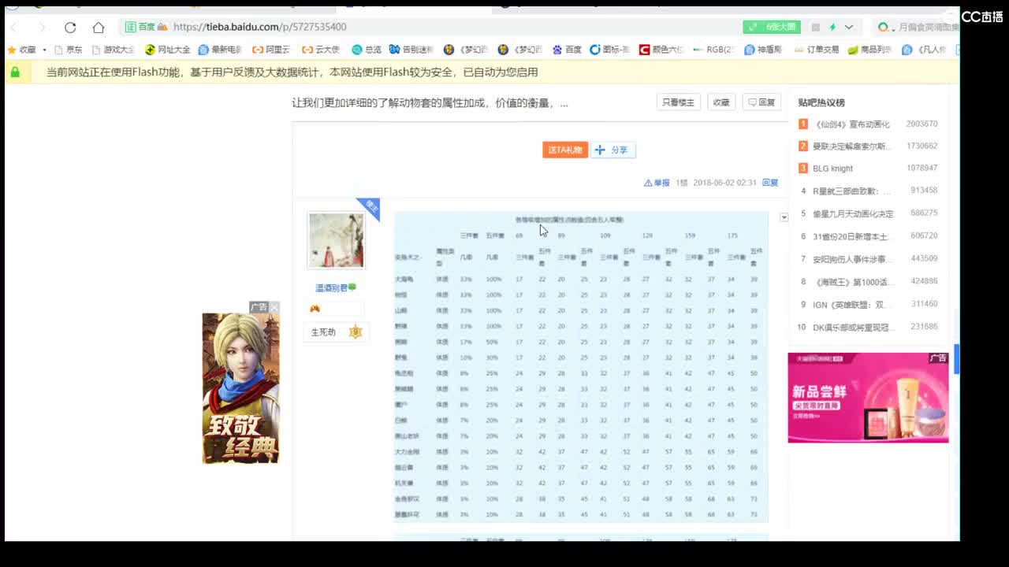Open the 《仙剑4》宣布动画化 hot topic link
Screen dimensions: 1009x567
click(851, 124)
